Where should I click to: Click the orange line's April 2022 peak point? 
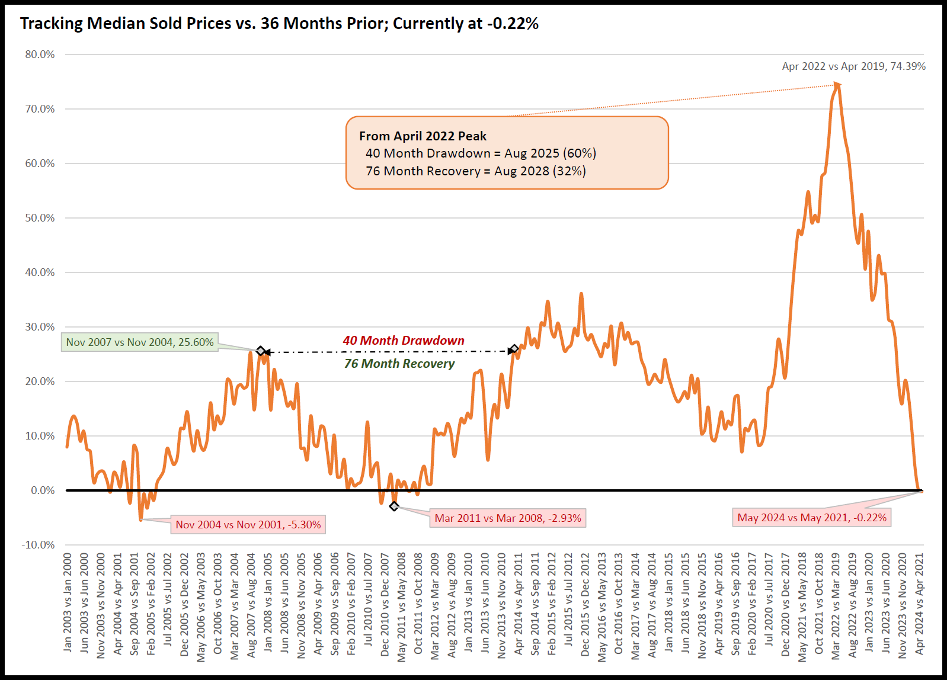[837, 85]
